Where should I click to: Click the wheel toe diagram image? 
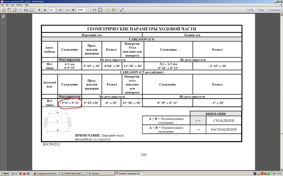click(57, 122)
